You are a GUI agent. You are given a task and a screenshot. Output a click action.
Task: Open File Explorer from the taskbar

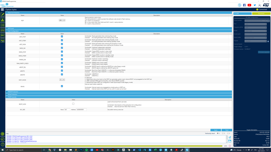tap(65, 150)
